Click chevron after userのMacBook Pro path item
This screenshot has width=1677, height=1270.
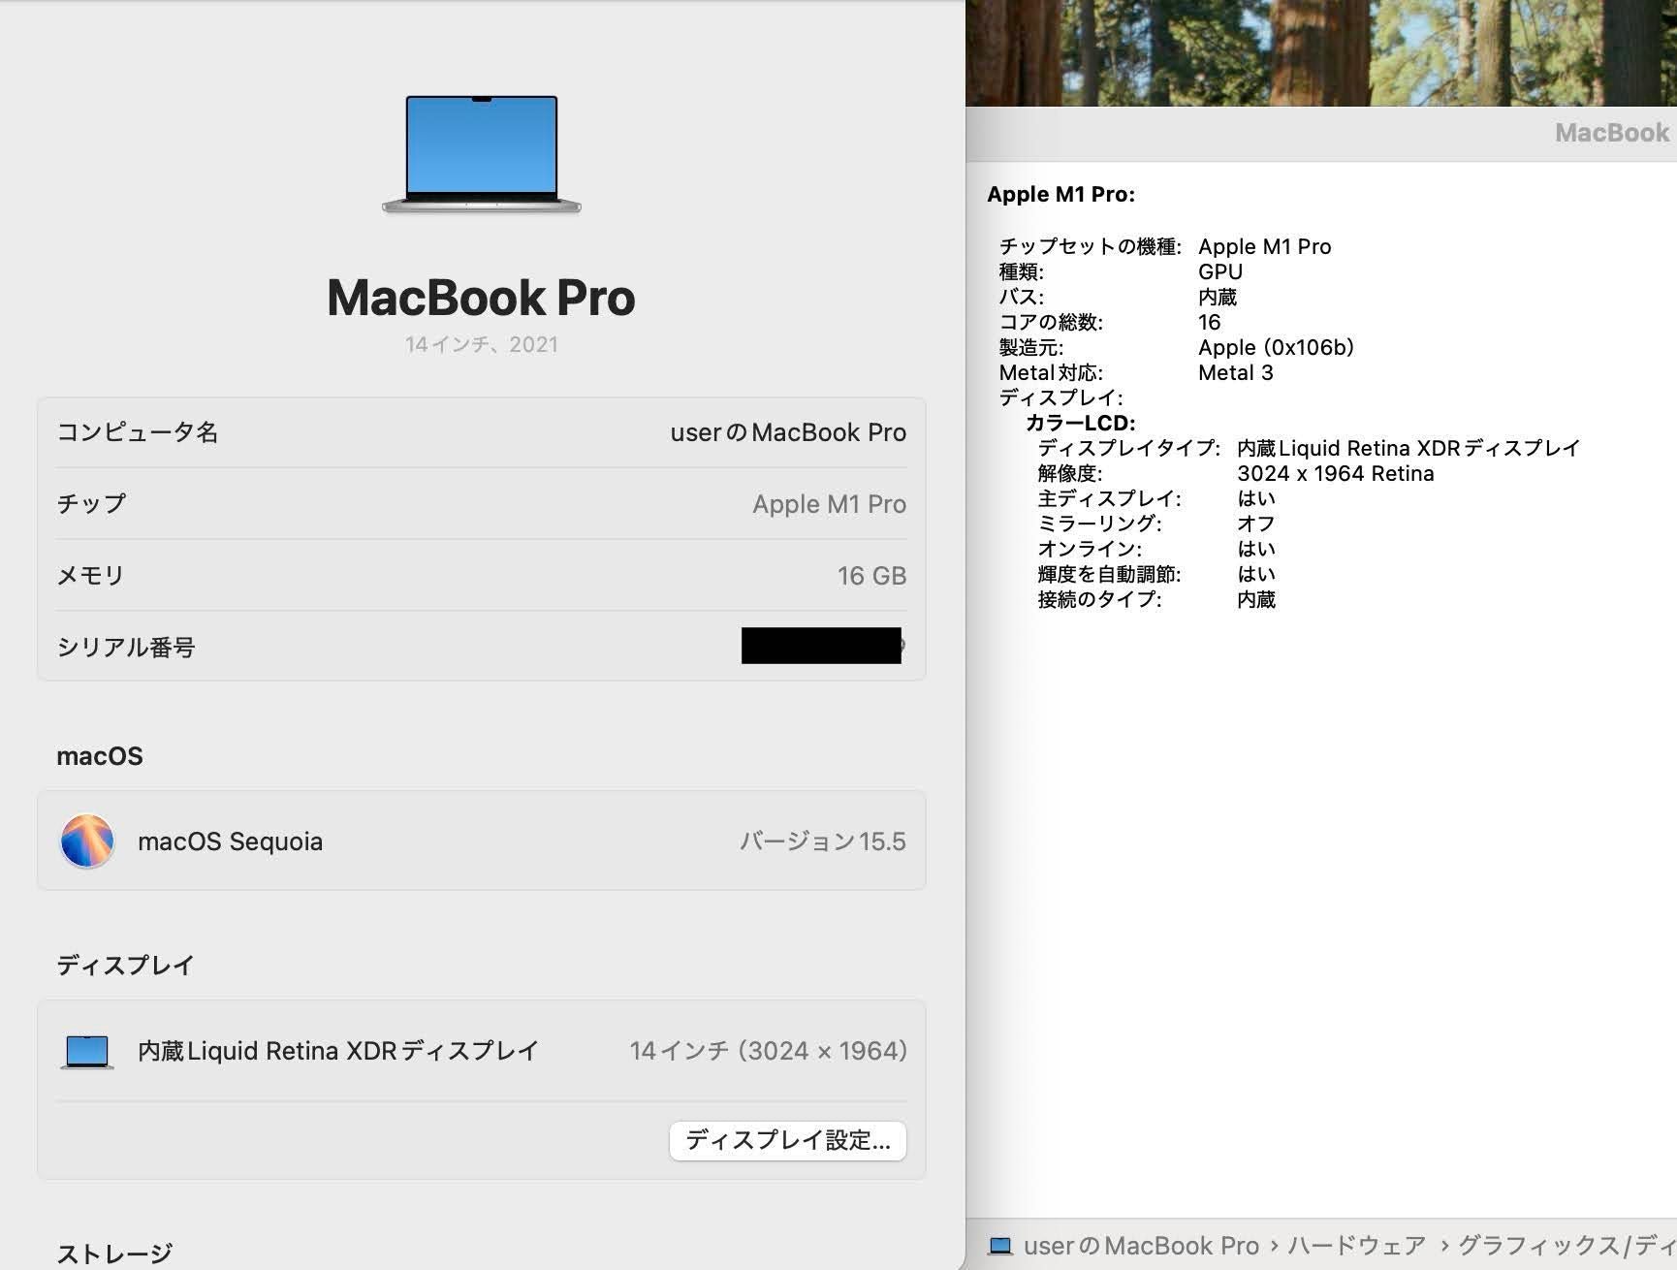(1274, 1246)
